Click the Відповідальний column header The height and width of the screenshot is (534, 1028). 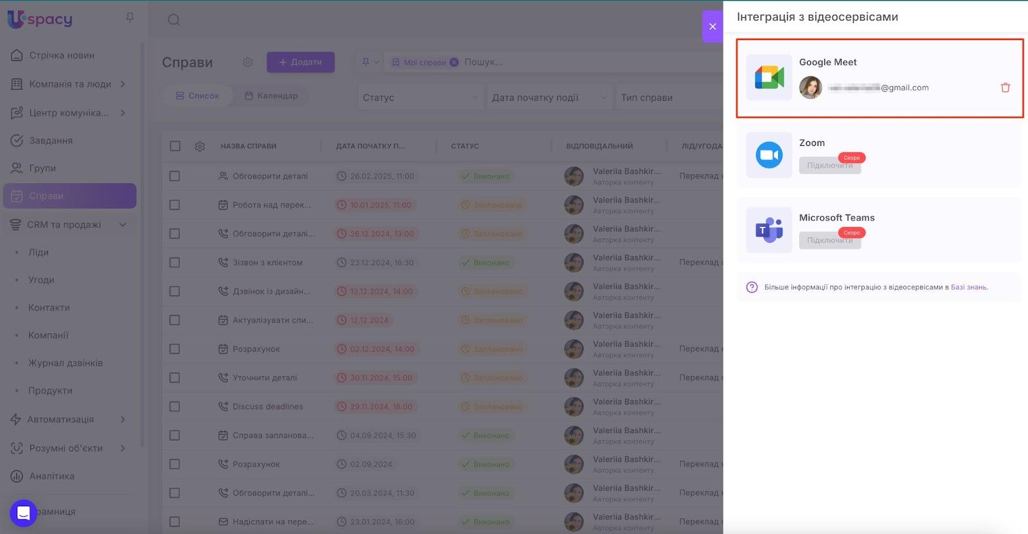tap(599, 147)
